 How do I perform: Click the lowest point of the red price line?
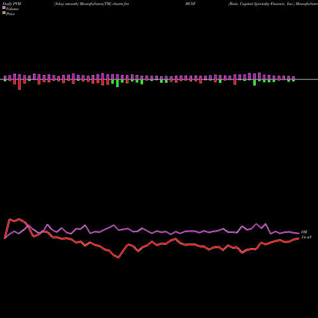pos(118,258)
